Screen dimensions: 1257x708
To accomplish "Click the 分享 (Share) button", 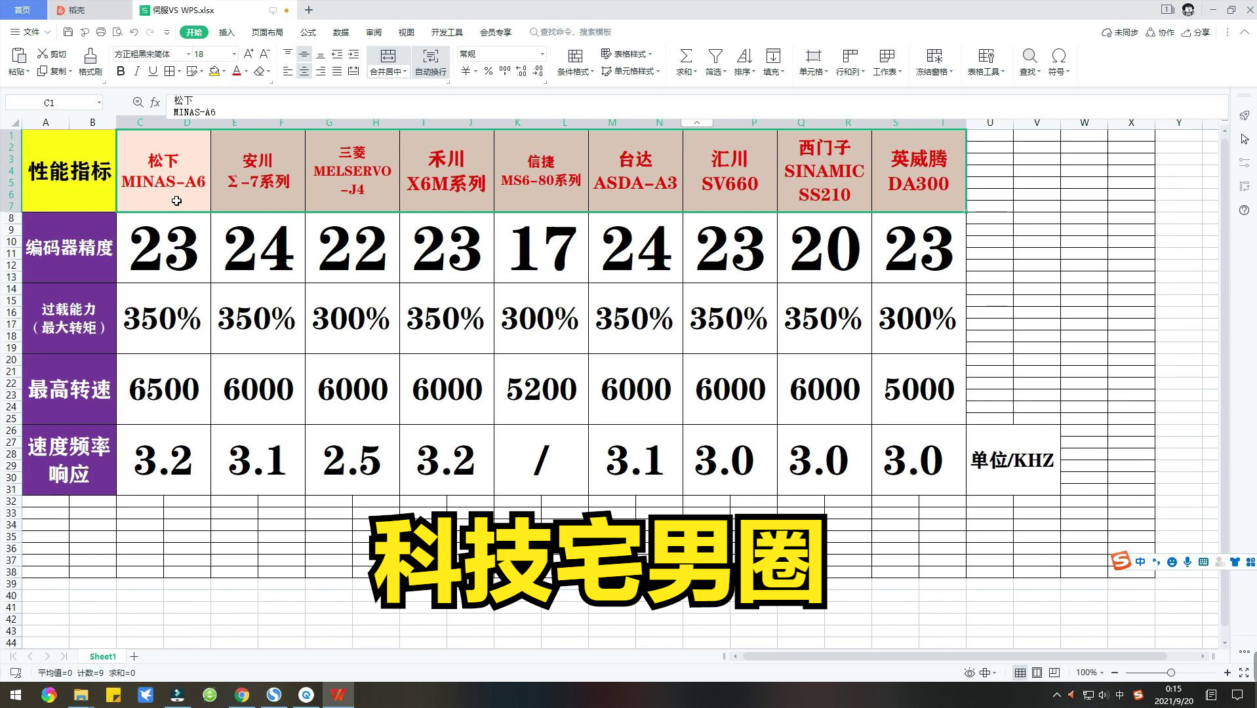I will 1195,32.
